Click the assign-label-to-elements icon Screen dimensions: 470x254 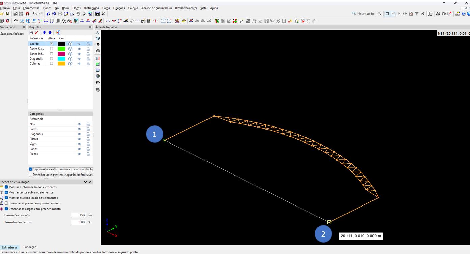(x=58, y=33)
